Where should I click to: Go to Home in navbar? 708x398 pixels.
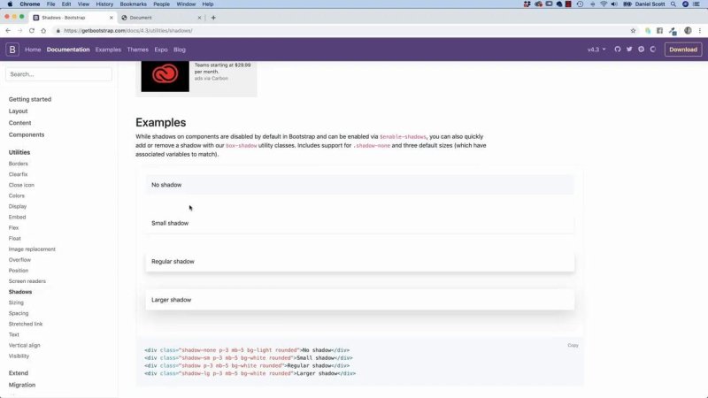[33, 50]
